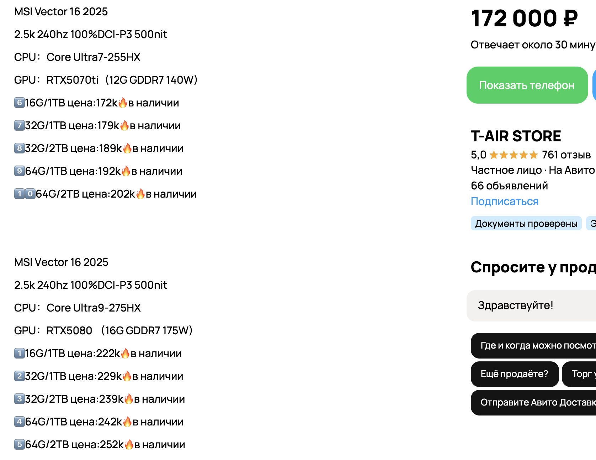Viewport: 596px width, 460px height.
Task: Choose the Ещё продаёте? quick question
Action: point(515,374)
